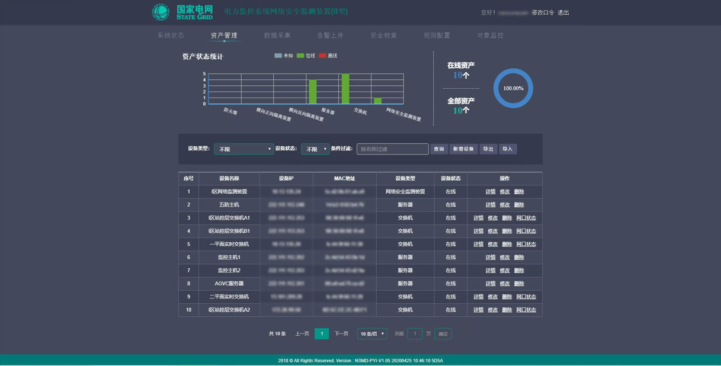Image resolution: width=721 pixels, height=366 pixels.
Task: Switch to the 系统状态 tab
Action: [171, 36]
